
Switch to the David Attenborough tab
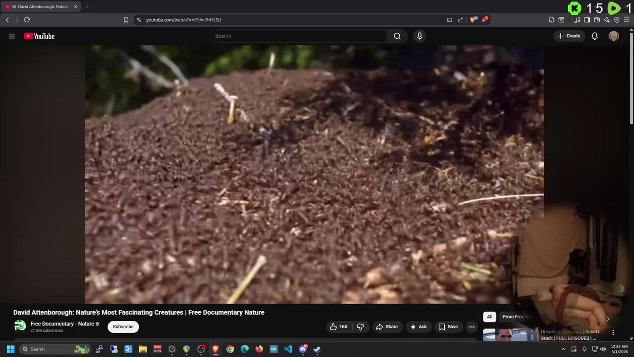pos(41,6)
